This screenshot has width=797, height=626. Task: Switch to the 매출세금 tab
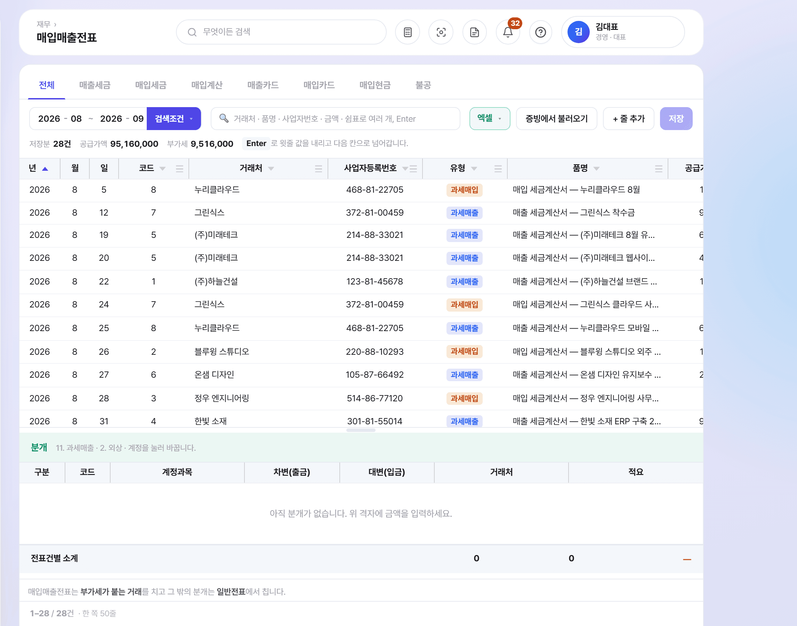[x=95, y=85]
